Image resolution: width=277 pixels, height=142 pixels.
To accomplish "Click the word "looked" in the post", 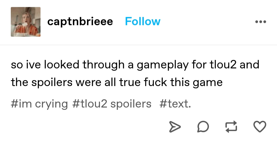I will (62, 64).
